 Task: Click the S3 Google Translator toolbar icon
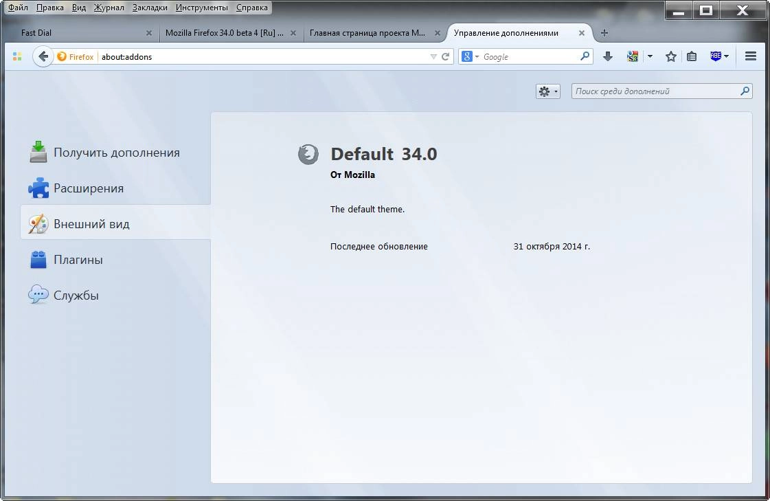(x=633, y=56)
